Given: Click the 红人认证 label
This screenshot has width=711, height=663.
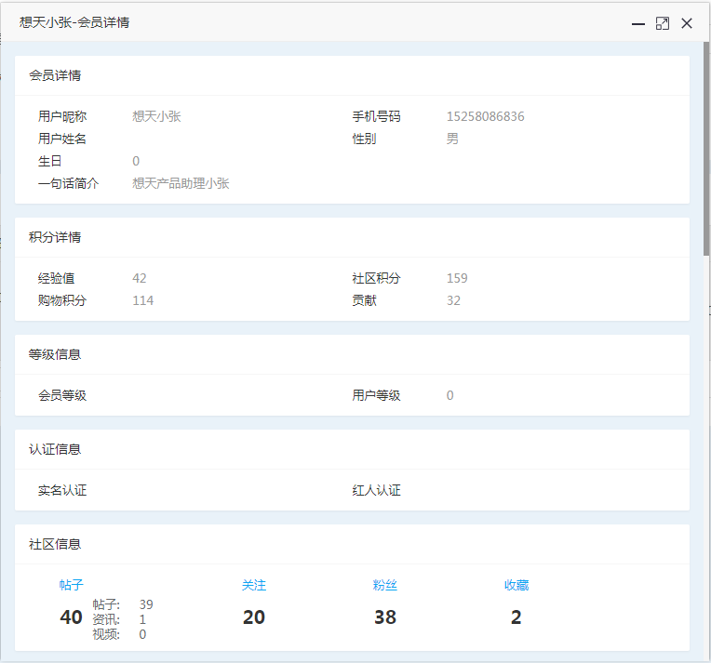Looking at the screenshot, I should tap(376, 490).
